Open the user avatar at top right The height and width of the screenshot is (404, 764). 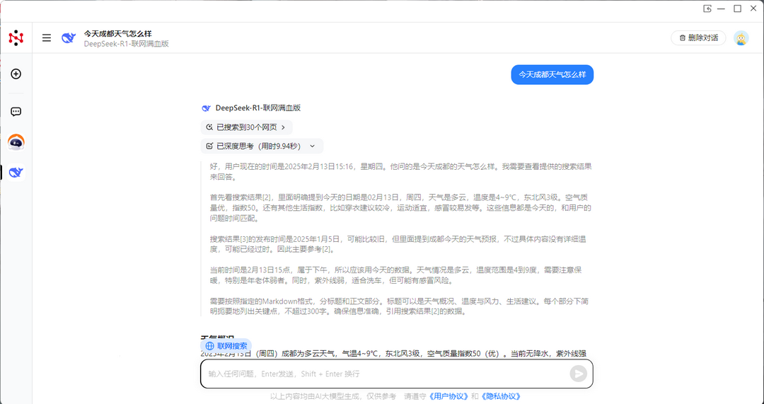click(x=741, y=38)
